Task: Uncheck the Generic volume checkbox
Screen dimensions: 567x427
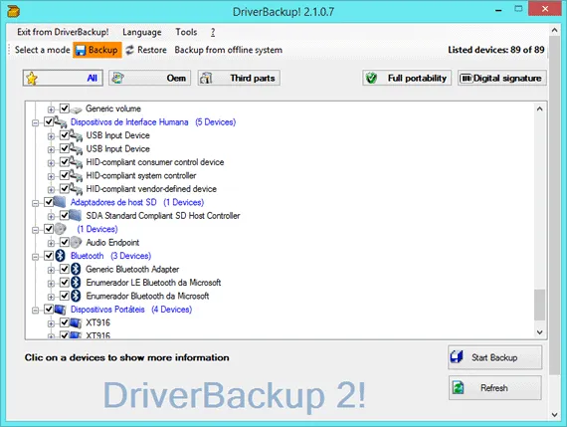Action: (65, 108)
